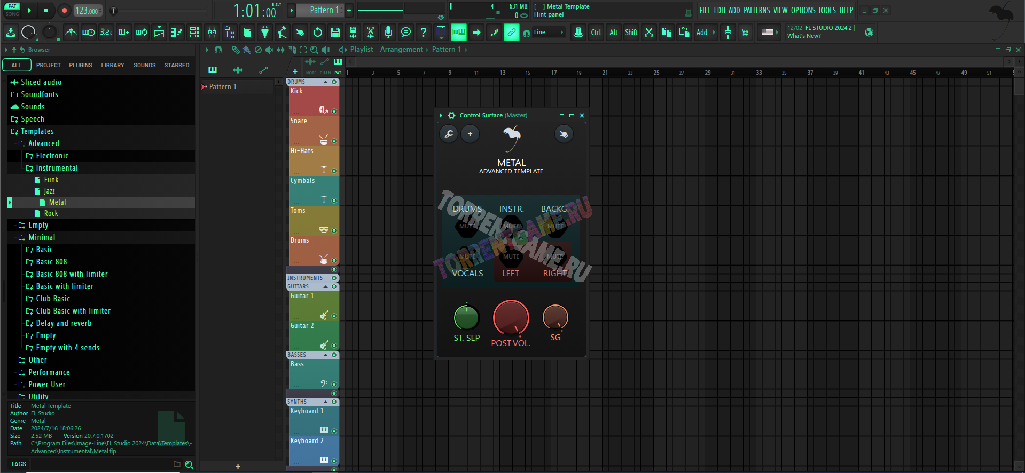Viewport: 1025px width, 473px height.
Task: Click the What's New news link
Action: 804,36
